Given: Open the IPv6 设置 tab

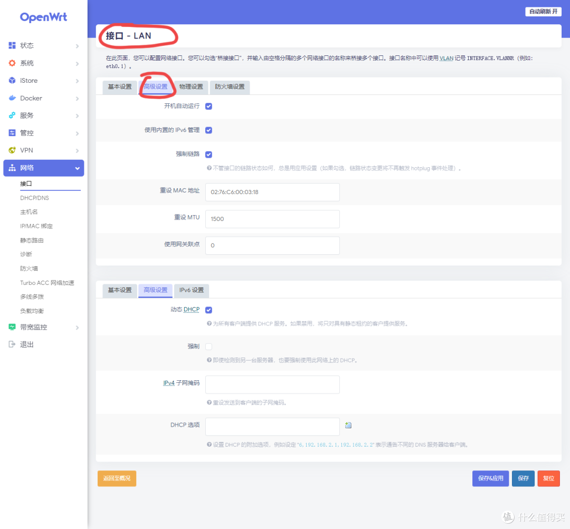Looking at the screenshot, I should [x=191, y=291].
